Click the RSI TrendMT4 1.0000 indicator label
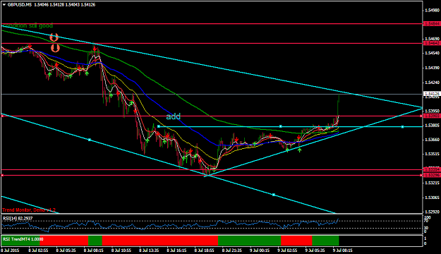Image resolution: width=441 pixels, height=254 pixels. (23, 238)
